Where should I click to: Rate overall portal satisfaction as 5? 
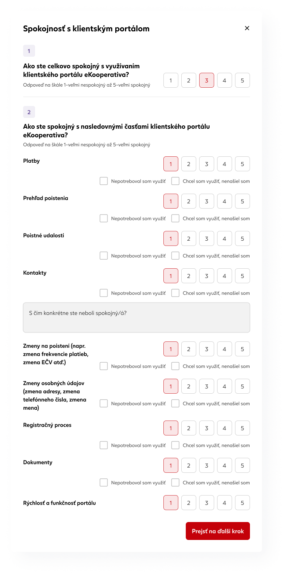[242, 80]
